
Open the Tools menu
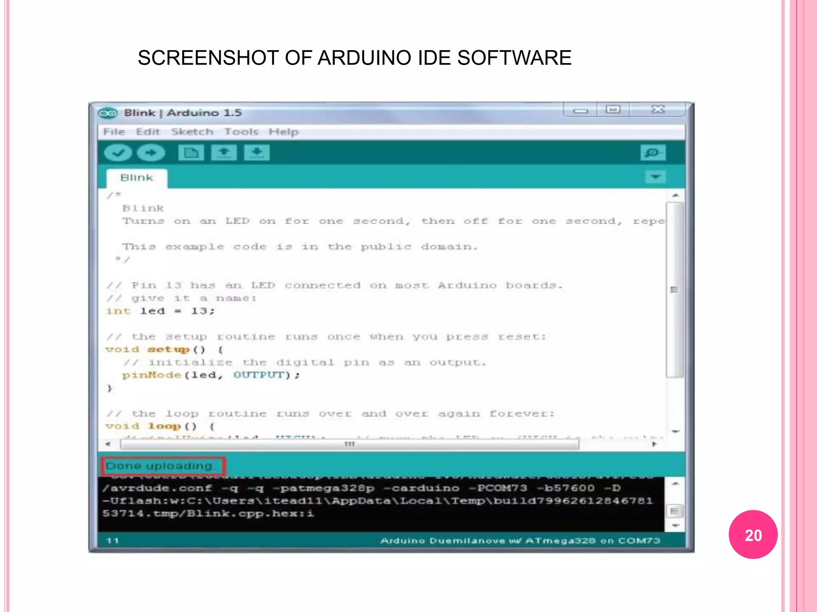coord(241,132)
